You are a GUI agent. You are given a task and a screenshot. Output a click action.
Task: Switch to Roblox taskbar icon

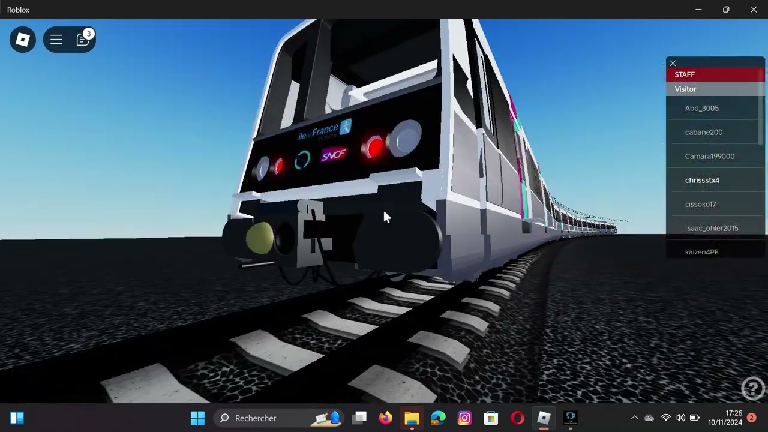(544, 418)
